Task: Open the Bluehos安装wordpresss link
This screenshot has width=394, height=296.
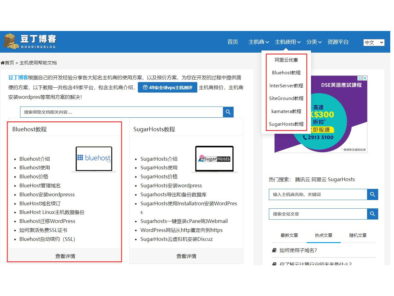Action: click(47, 194)
